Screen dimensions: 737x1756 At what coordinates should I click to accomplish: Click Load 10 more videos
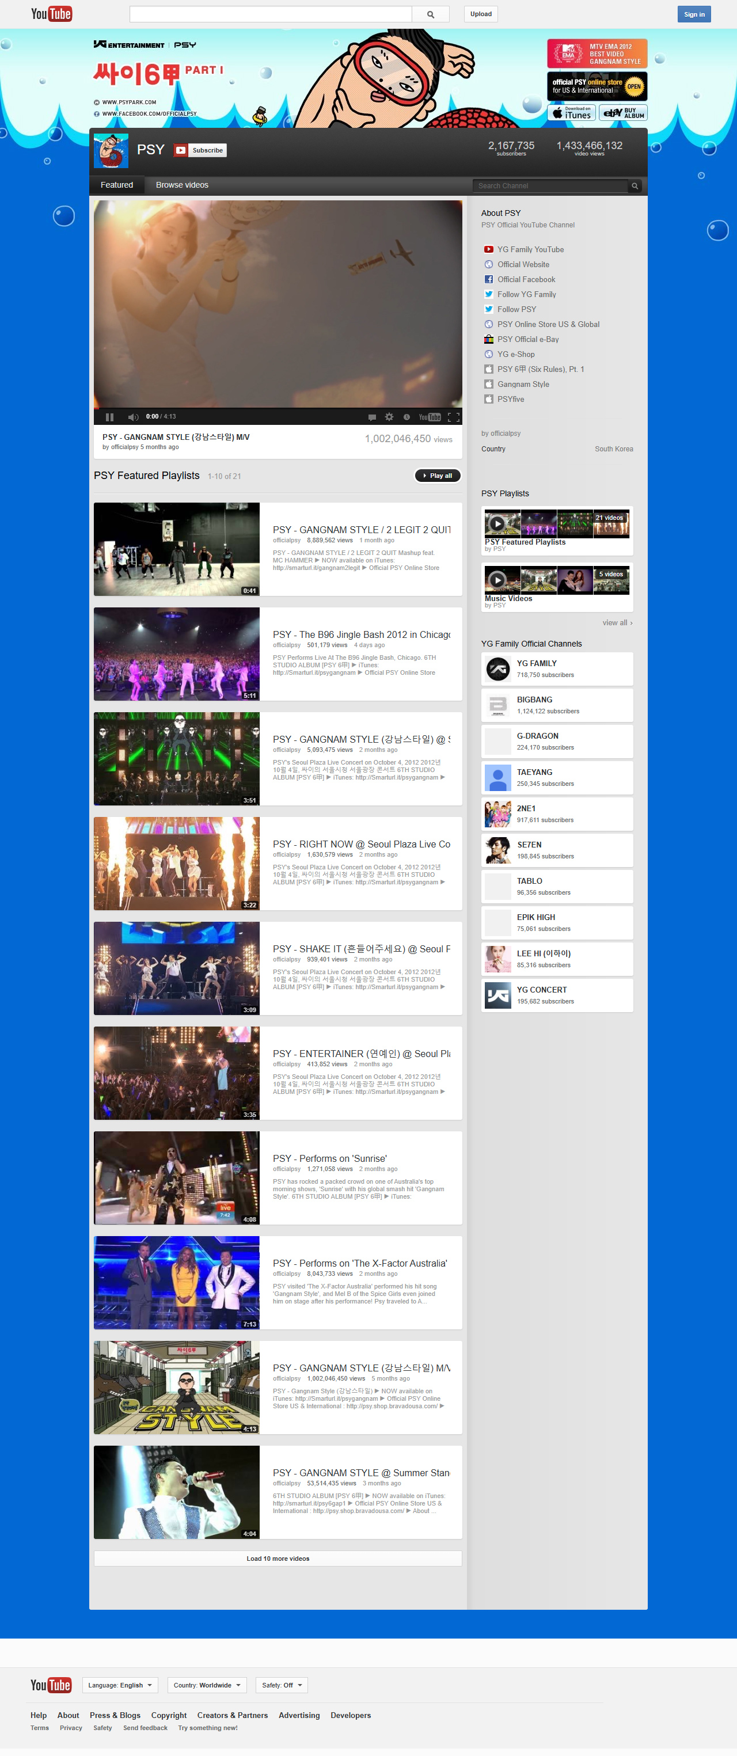tap(278, 1559)
